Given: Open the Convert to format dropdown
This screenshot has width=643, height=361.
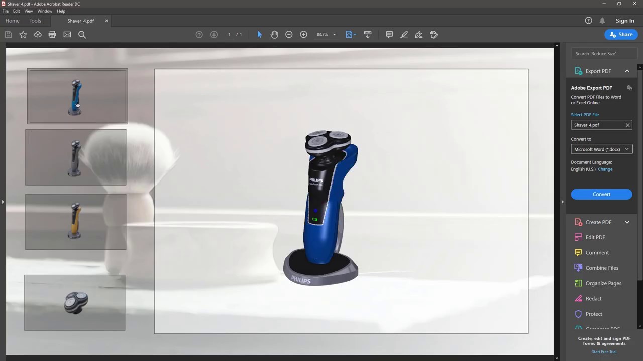Looking at the screenshot, I should pyautogui.click(x=601, y=149).
